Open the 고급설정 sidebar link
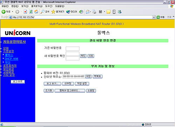 click(x=8, y=72)
